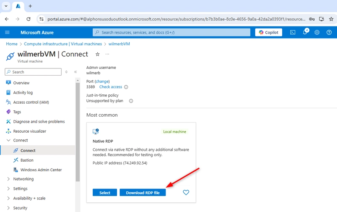Collapse the sidebar with the double chevron
This screenshot has width=337, height=212.
click(x=75, y=72)
